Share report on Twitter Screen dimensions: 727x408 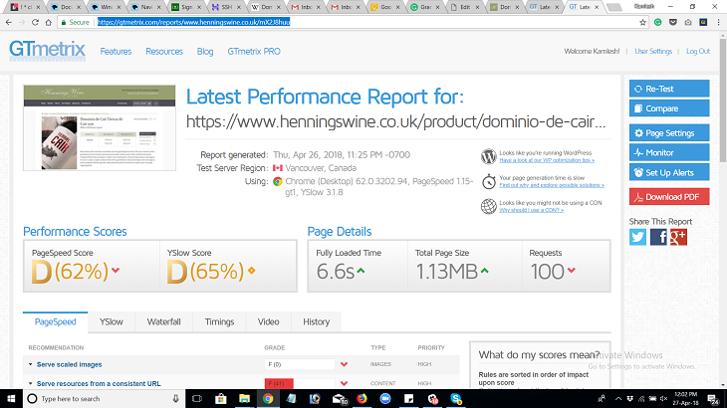pyautogui.click(x=638, y=237)
